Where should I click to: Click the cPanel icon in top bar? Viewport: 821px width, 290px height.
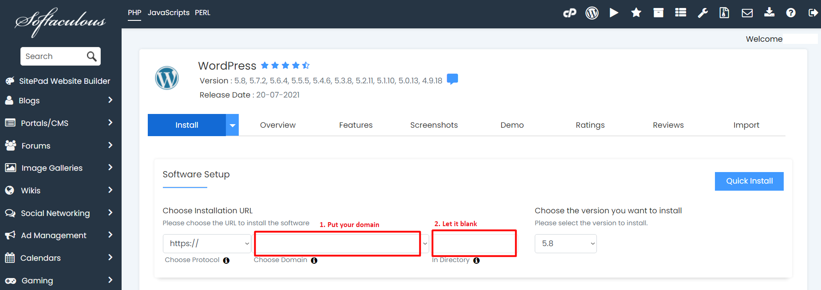tap(569, 13)
